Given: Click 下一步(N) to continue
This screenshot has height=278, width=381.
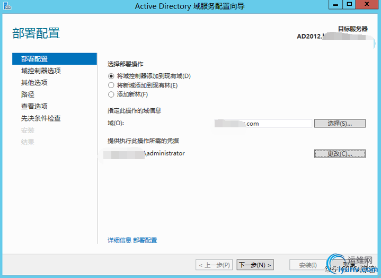Looking at the screenshot, I should [x=255, y=265].
